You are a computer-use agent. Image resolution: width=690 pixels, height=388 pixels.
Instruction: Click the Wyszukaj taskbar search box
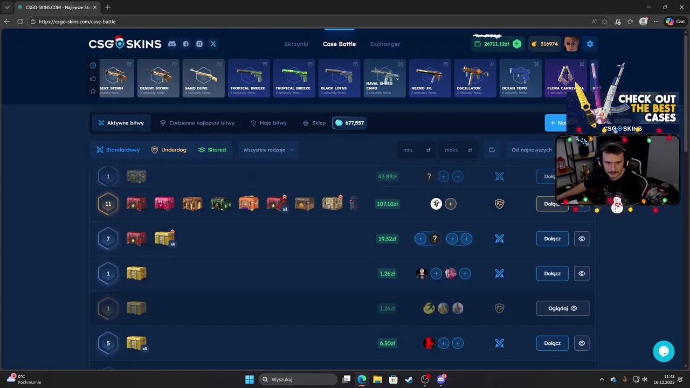pyautogui.click(x=297, y=379)
